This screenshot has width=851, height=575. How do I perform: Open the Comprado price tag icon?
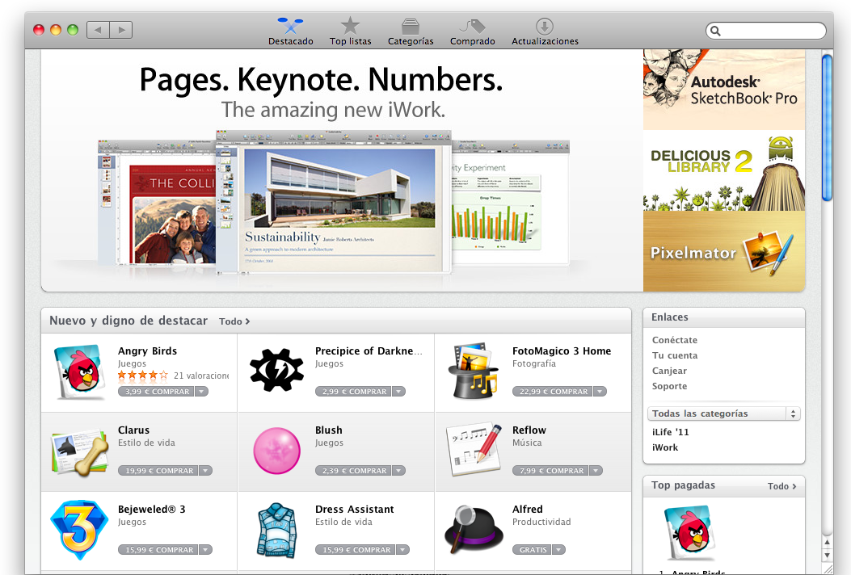pos(472,26)
